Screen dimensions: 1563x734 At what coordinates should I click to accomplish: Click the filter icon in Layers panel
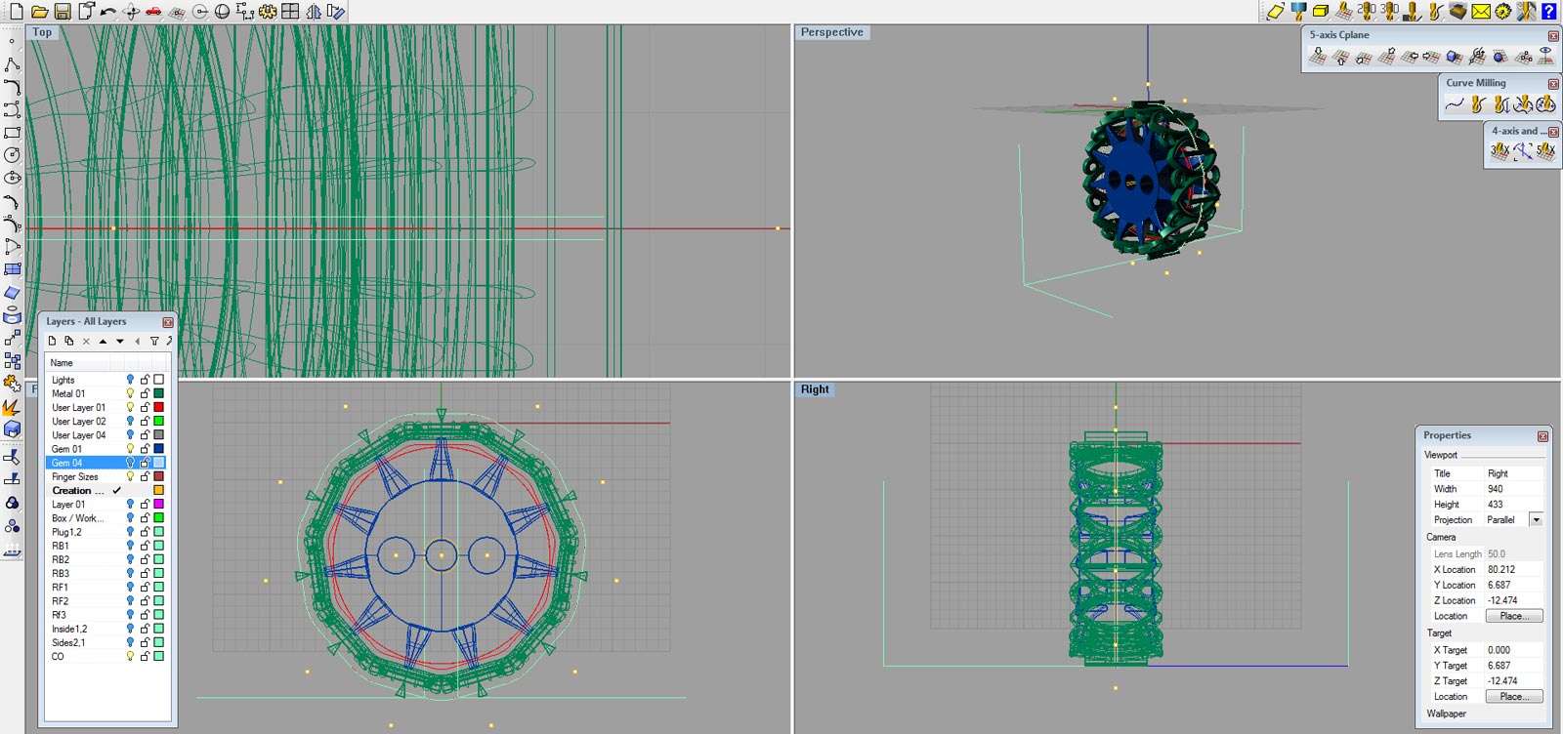click(x=153, y=342)
